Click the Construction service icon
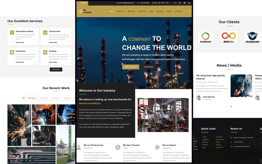The height and width of the screenshot is (164, 262). pos(45,32)
